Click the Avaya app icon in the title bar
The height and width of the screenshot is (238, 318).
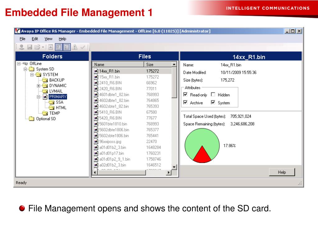(x=18, y=31)
